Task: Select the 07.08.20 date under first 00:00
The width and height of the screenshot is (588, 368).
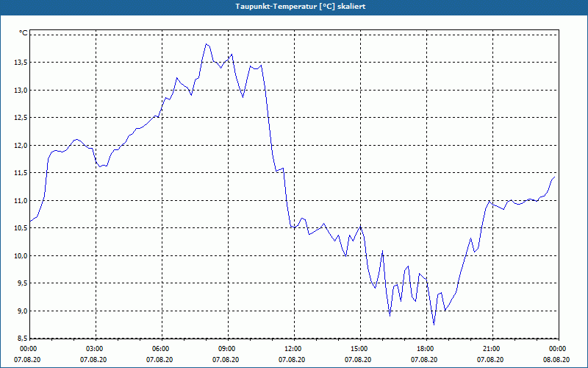Action: 27,360
